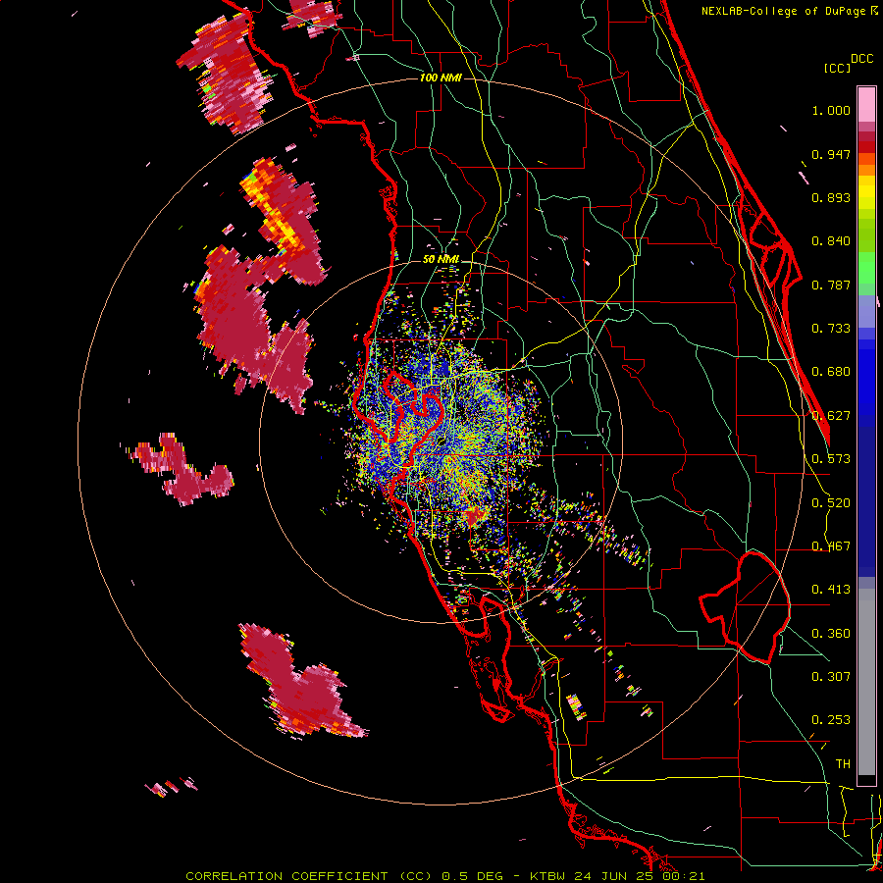Select the 0.947 scale value
883x883 pixels.
tap(831, 154)
